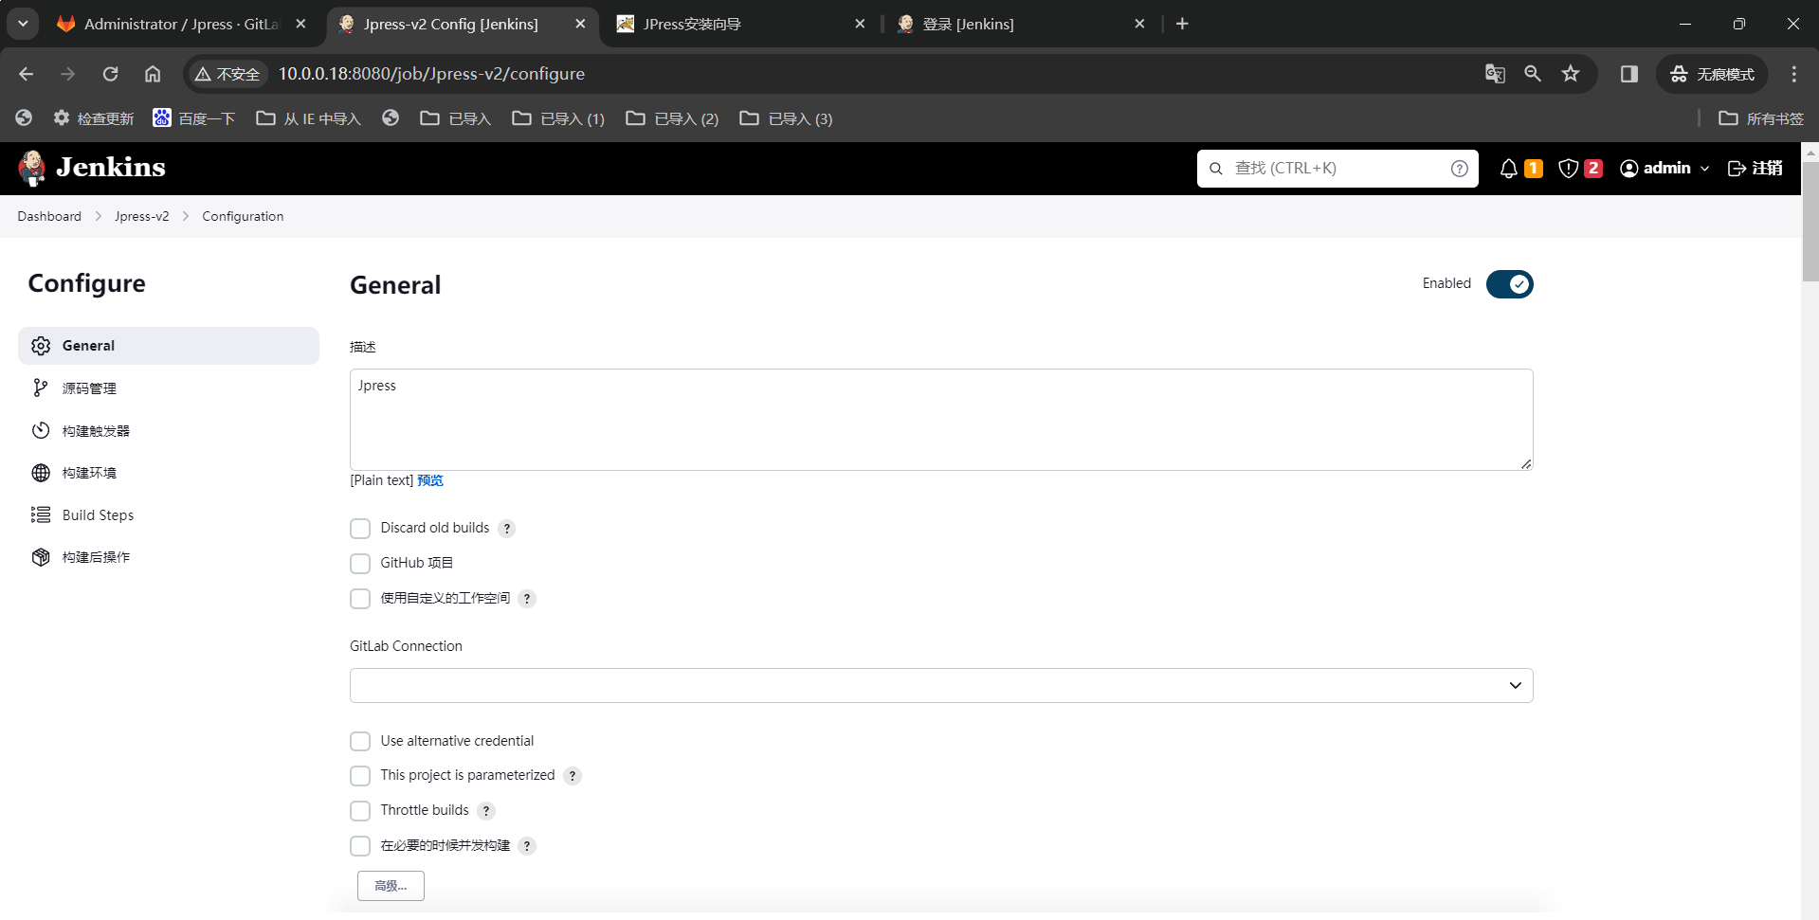Click the Build Steps list icon
The width and height of the screenshot is (1819, 920).
[x=41, y=514]
